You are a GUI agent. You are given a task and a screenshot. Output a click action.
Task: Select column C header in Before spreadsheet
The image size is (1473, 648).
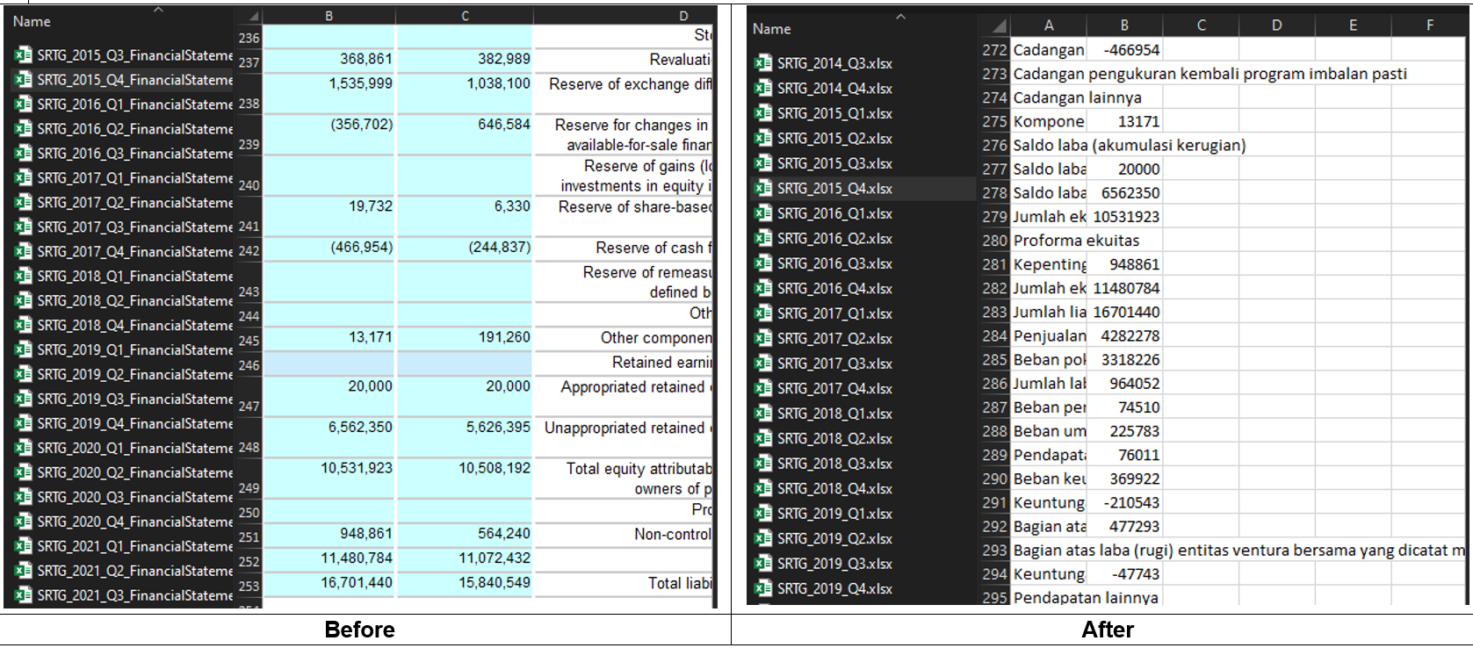465,16
